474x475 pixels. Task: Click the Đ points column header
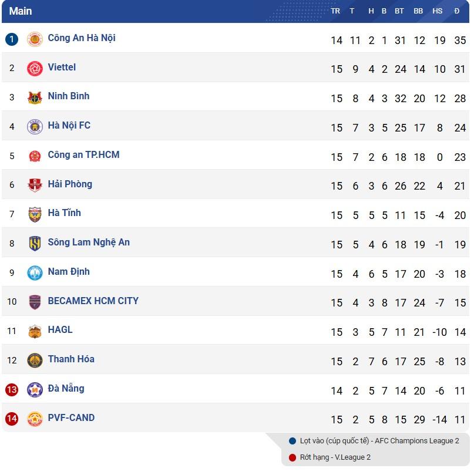[x=457, y=11]
